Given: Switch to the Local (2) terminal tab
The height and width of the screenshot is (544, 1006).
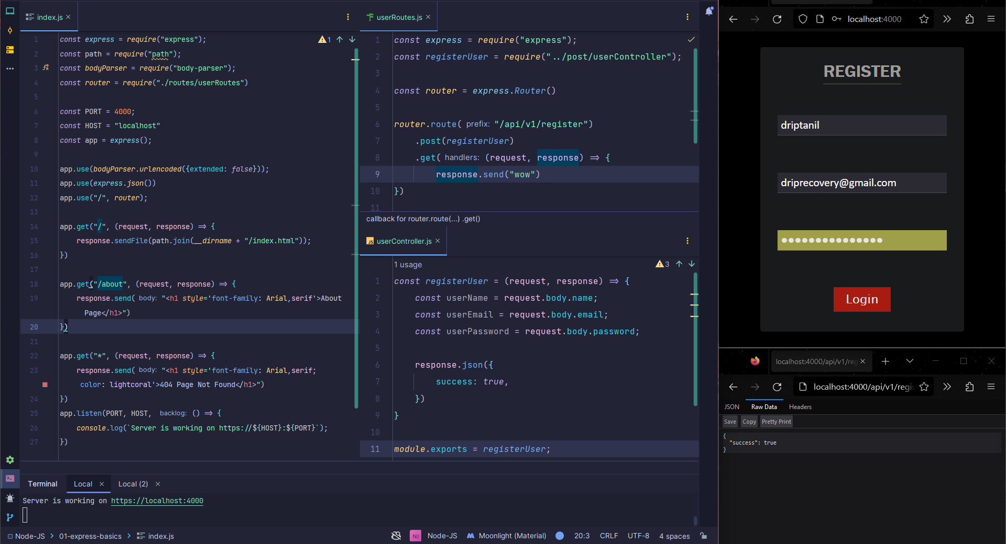Looking at the screenshot, I should (x=133, y=484).
